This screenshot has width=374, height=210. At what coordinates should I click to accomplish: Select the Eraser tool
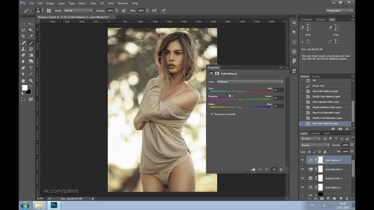coord(23,55)
